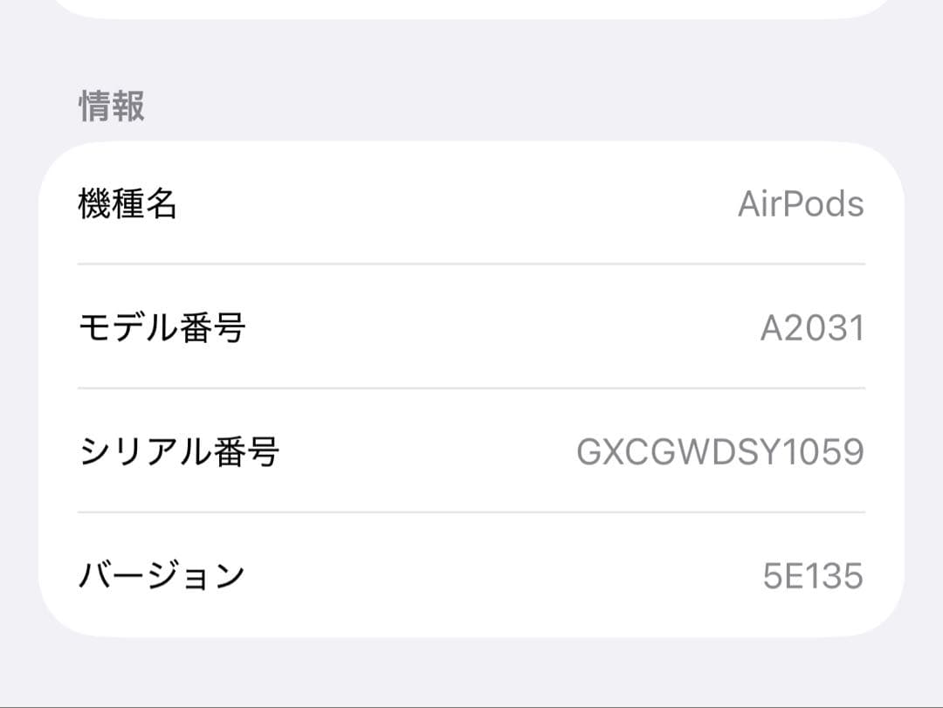Select the 機種名 (model name) row

point(471,204)
